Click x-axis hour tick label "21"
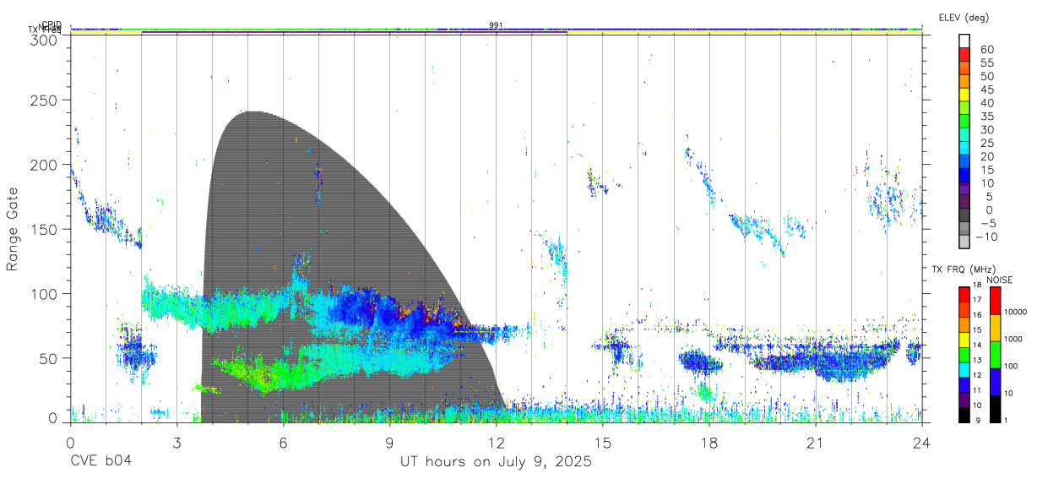Image resolution: width=1037 pixels, height=479 pixels. 816,443
